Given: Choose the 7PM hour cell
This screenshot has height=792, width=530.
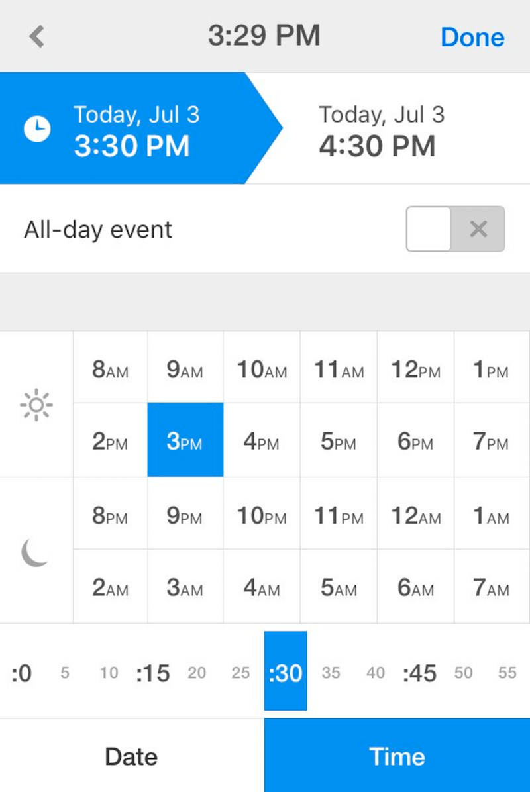Looking at the screenshot, I should pos(492,440).
